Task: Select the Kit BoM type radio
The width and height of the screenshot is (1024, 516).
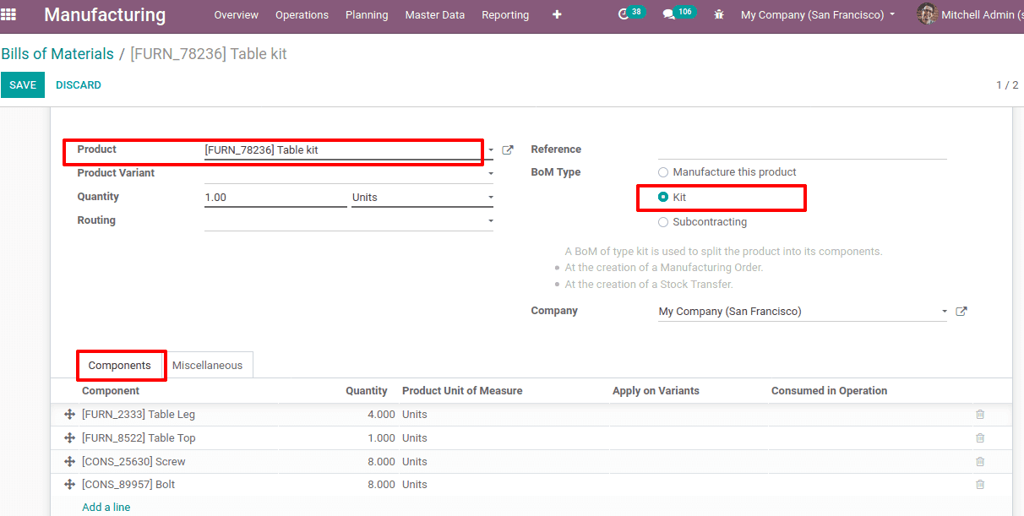Action: 663,197
